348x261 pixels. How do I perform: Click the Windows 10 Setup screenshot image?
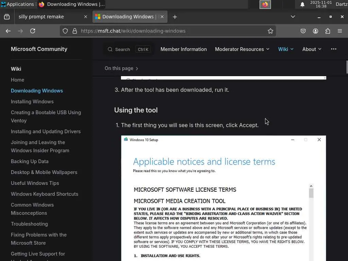pyautogui.click(x=224, y=198)
